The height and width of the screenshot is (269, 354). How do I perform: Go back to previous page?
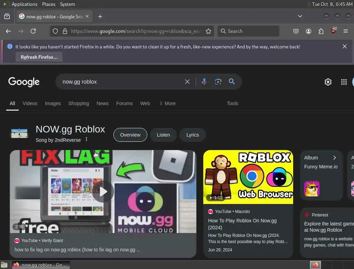point(8,31)
